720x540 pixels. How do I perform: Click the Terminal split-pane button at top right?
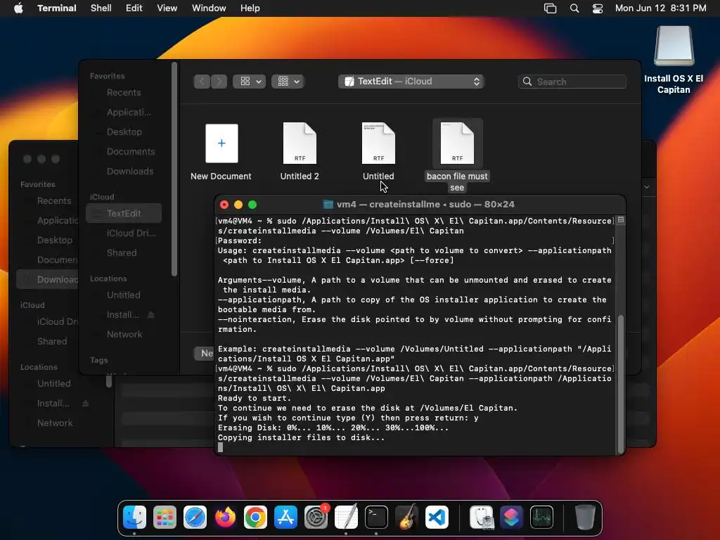[x=621, y=220]
